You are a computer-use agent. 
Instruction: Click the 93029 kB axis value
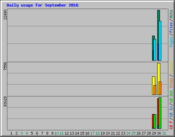5,102
